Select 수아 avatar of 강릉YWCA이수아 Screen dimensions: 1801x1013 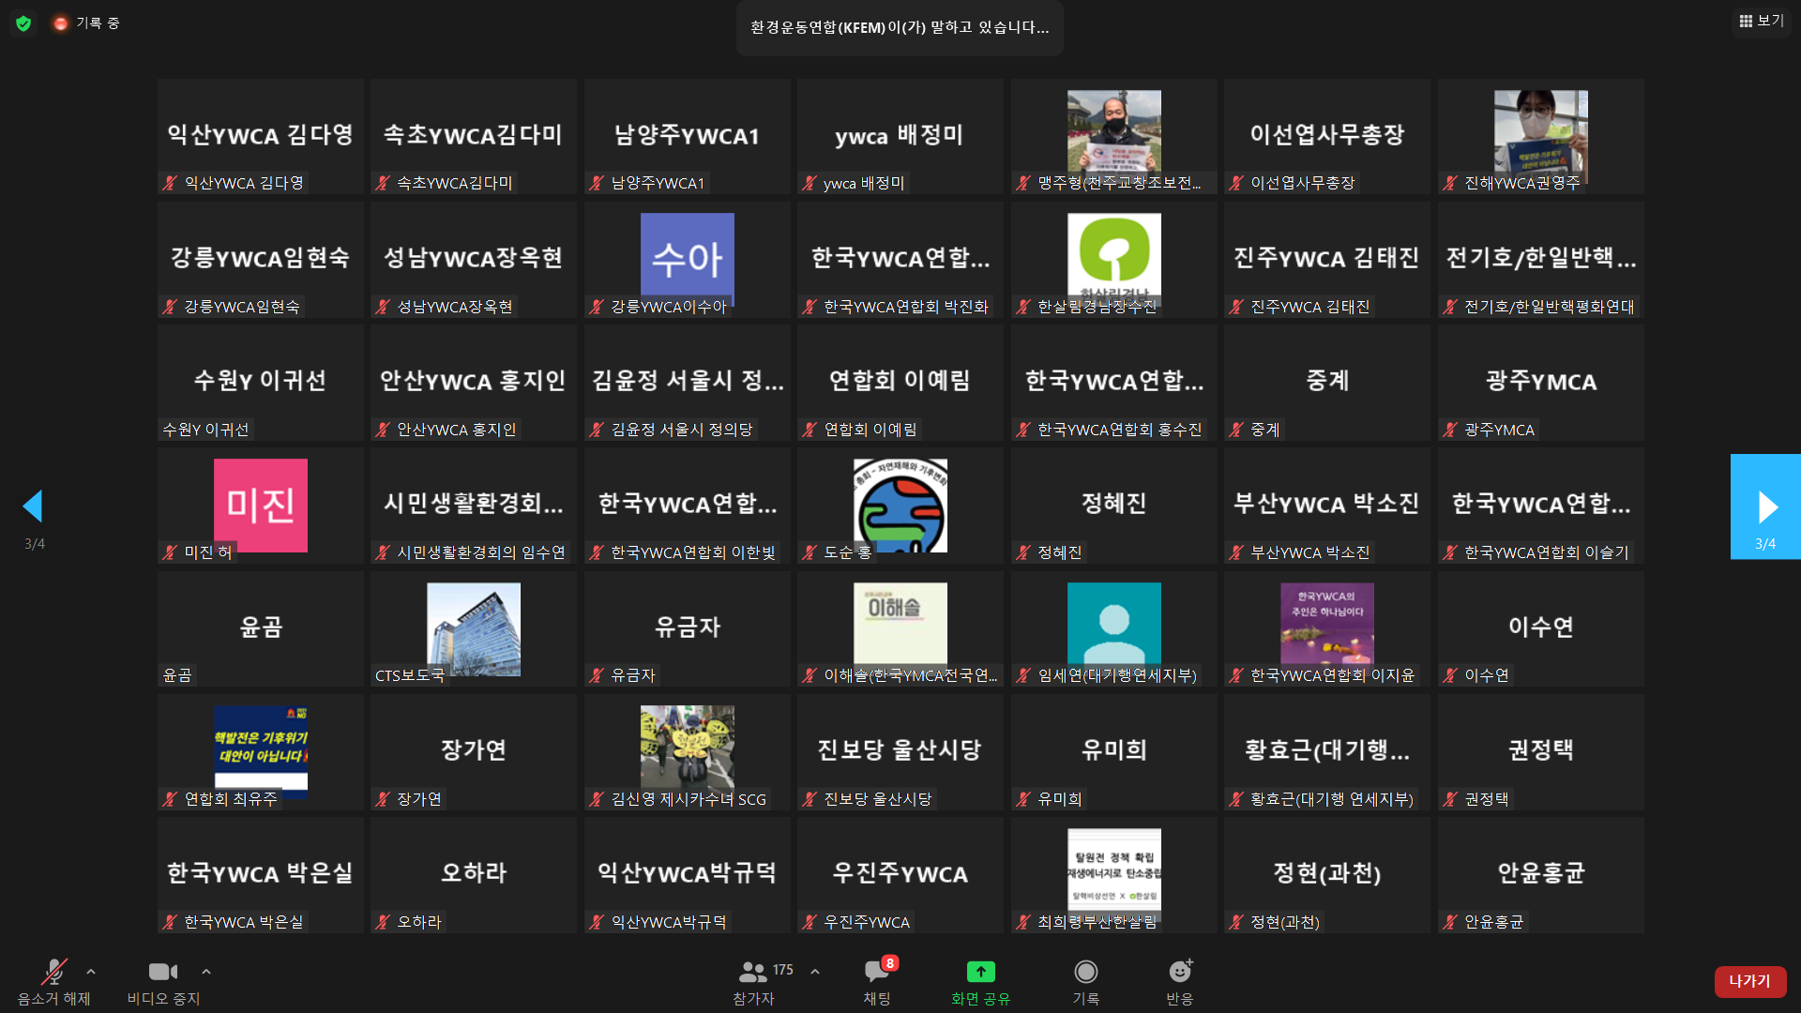[x=687, y=260]
